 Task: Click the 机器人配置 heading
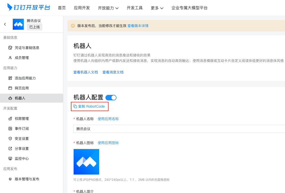click(88, 97)
